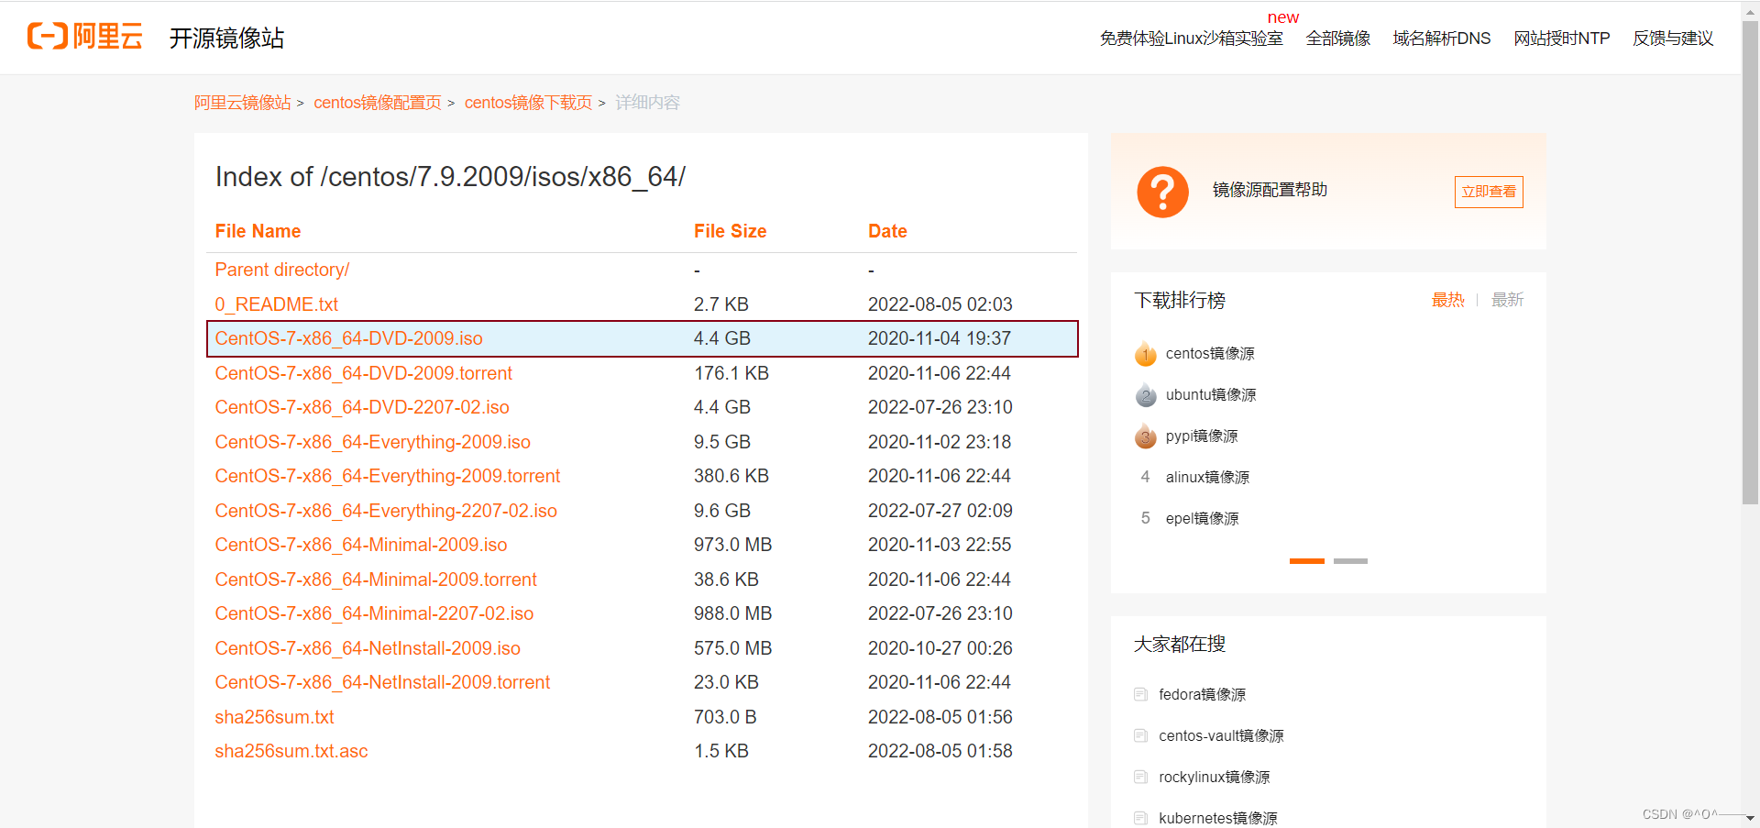Viewport: 1760px width, 828px height.
Task: Click the 镜像源配置帮助 help text
Action: coord(1270,190)
